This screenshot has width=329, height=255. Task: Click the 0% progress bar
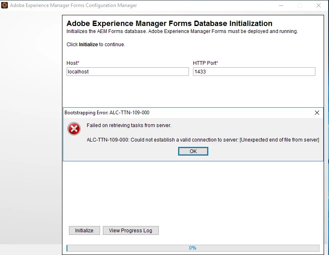point(193,248)
